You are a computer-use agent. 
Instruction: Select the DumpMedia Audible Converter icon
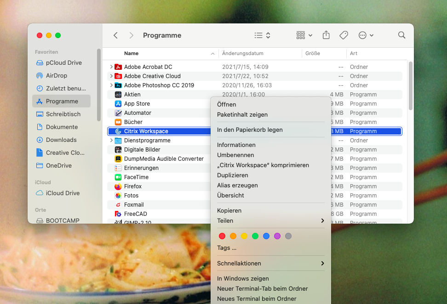tap(118, 158)
